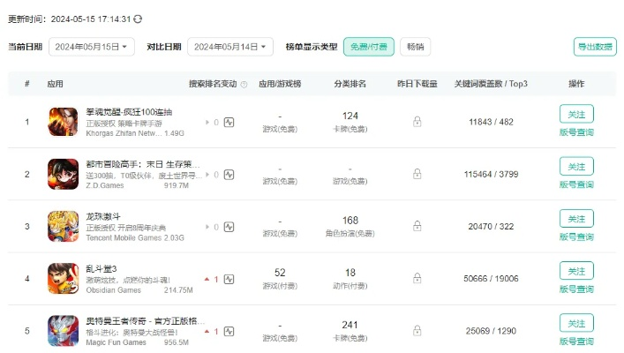Open the trend chart icon for 龙珠激斗
Viewport: 624px width, 353px height.
coord(229,227)
